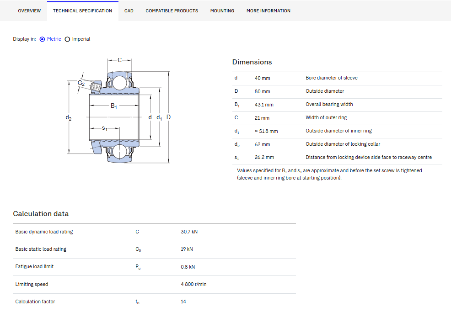
Task: Click the calculation factor value 14
Action: pos(183,301)
